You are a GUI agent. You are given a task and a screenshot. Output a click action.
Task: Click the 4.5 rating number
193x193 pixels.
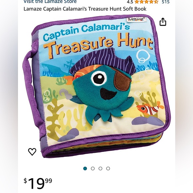click(x=130, y=2)
